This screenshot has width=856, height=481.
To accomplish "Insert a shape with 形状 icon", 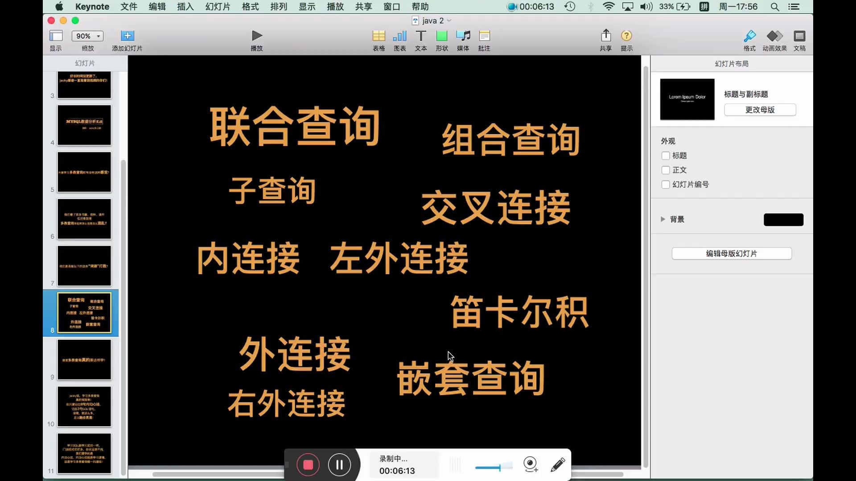I will 442,36.
